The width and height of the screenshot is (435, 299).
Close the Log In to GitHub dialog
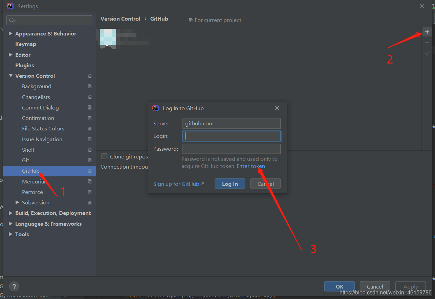click(x=277, y=108)
